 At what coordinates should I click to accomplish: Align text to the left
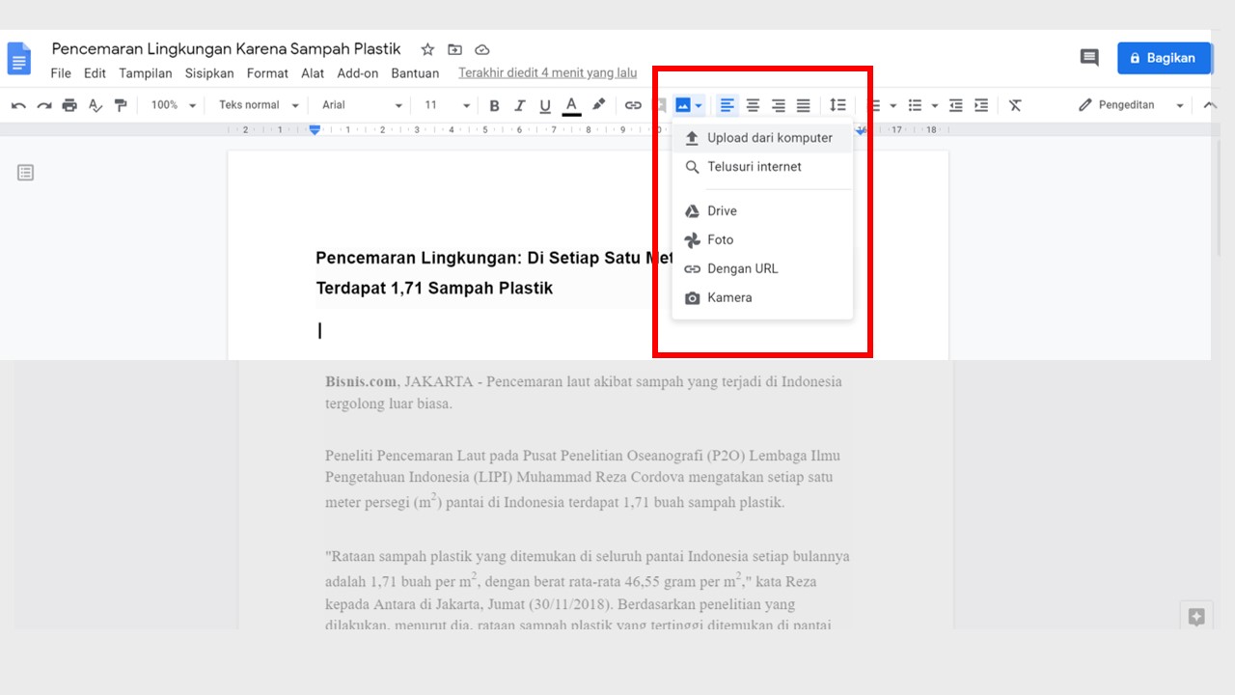pyautogui.click(x=727, y=105)
